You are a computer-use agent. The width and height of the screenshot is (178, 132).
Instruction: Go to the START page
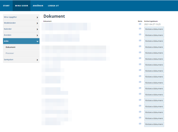click(6, 6)
